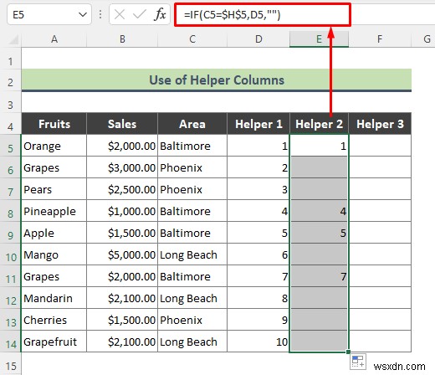This screenshot has height=375, width=435.
Task: Select the Mango cell
Action: 54,254
